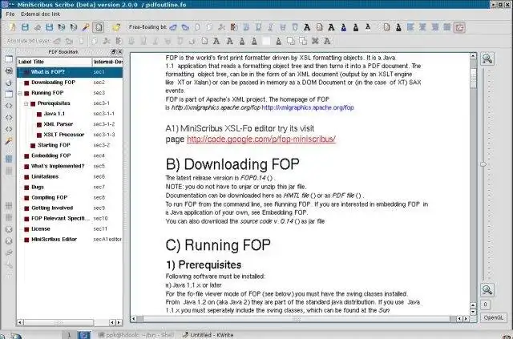Select the Embedding FOP bookmark

(x=51, y=155)
